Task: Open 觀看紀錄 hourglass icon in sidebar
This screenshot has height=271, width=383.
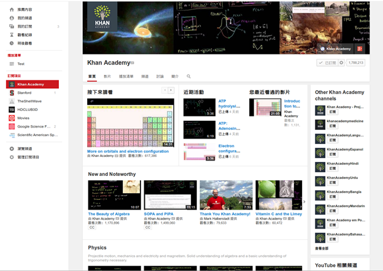Action: click(x=12, y=35)
